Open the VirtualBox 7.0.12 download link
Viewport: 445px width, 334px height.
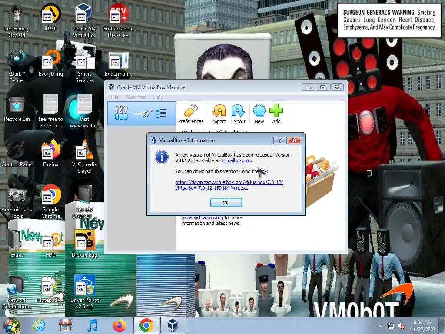pyautogui.click(x=229, y=185)
